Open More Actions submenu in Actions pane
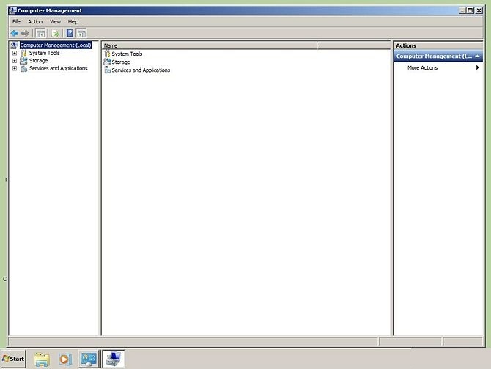 423,67
